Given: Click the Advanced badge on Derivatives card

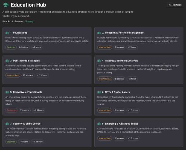Looking at the screenshot, I should (x=11, y=110).
